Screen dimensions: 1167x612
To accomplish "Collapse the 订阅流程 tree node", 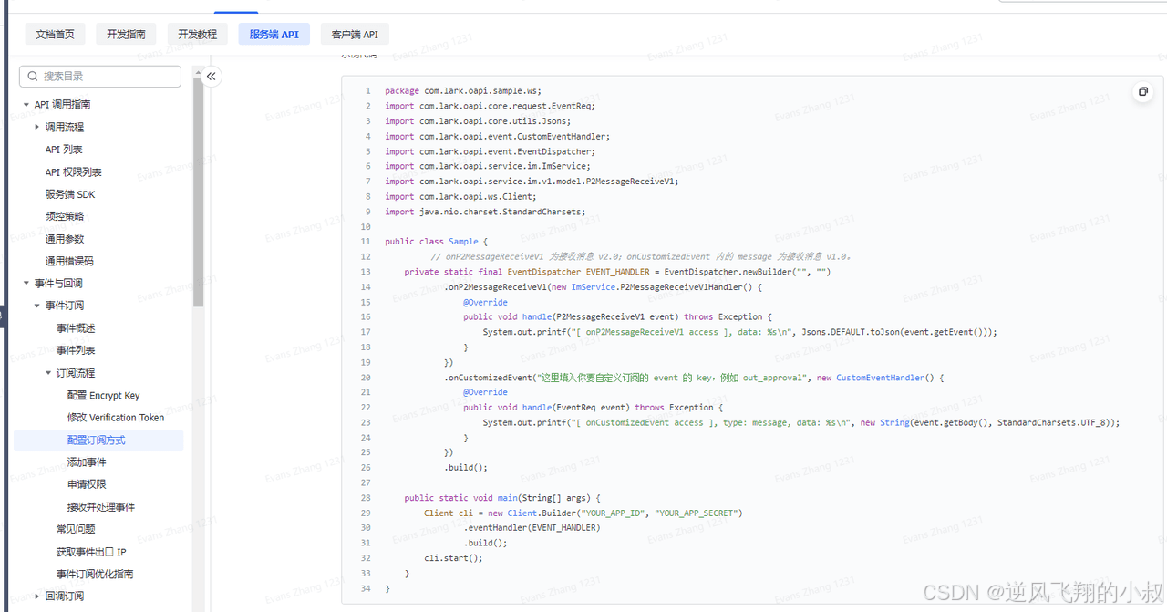I will tap(48, 373).
